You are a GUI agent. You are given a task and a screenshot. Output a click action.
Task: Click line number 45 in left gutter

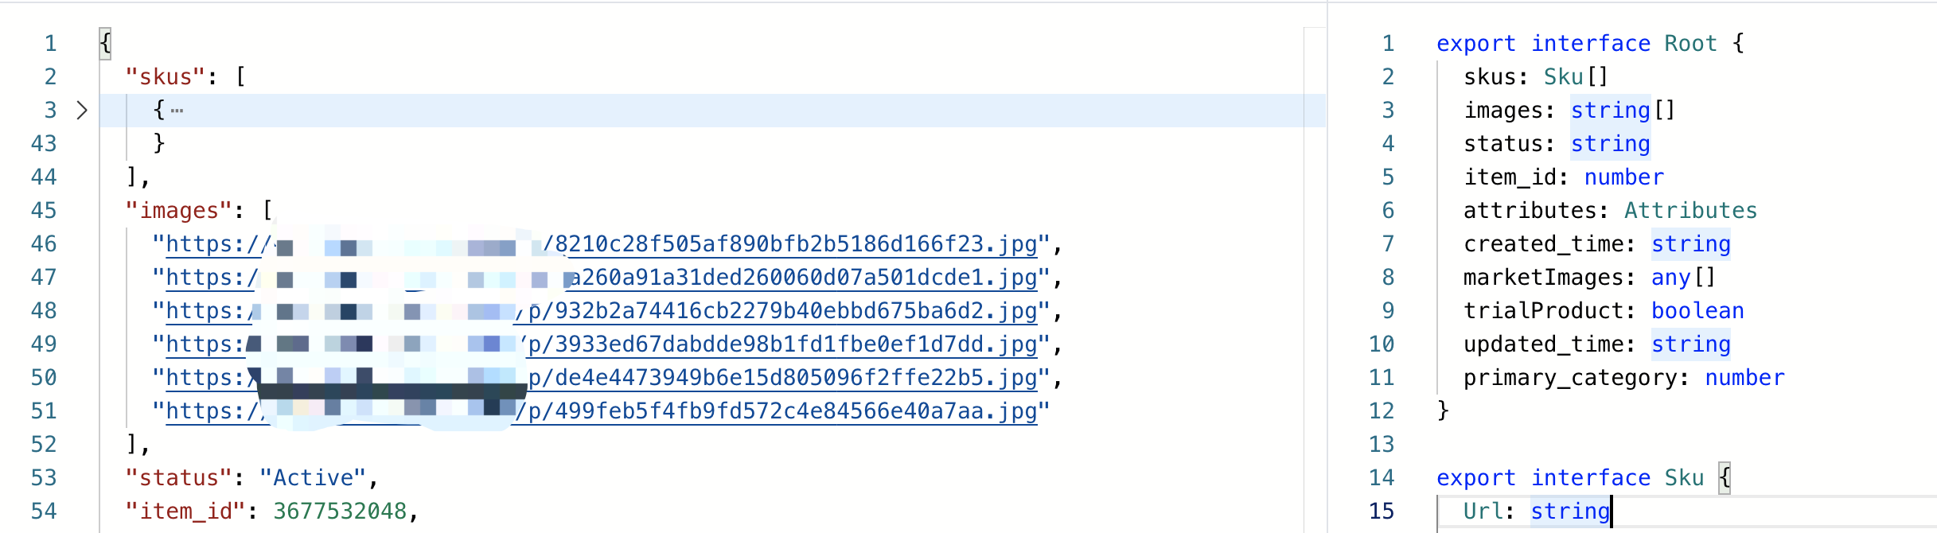pos(44,211)
